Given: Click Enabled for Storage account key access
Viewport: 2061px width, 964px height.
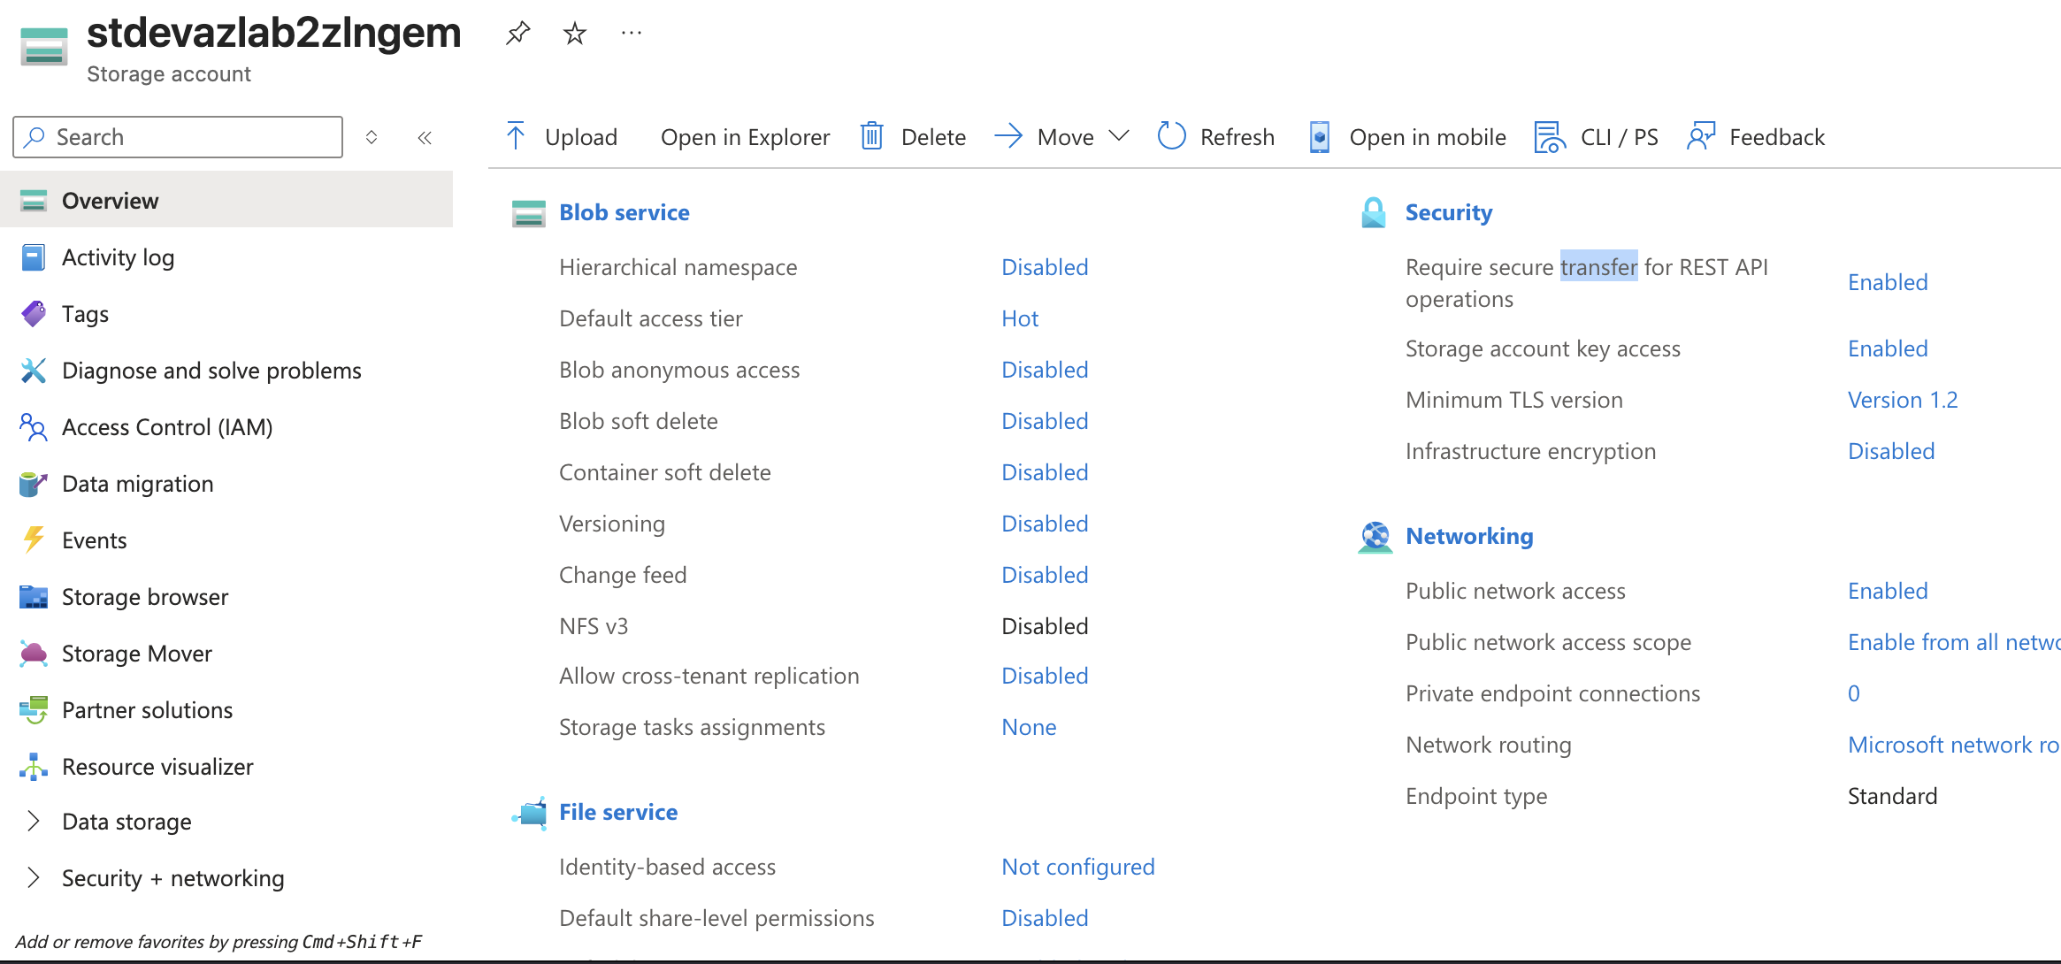Looking at the screenshot, I should [x=1888, y=348].
